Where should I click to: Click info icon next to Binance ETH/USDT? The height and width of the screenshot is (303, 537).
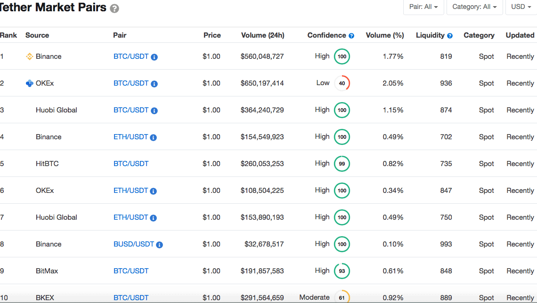click(x=153, y=137)
